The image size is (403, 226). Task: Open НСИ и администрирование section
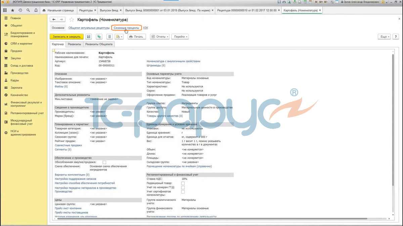point(23,133)
